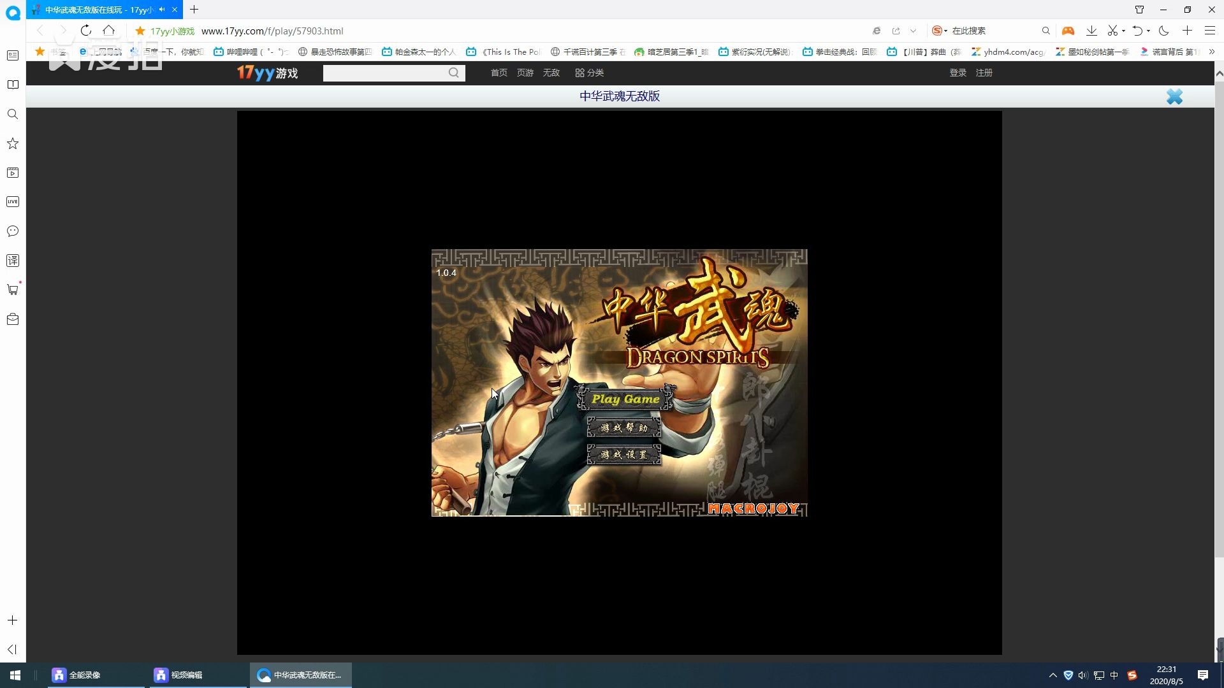
Task: Open the 分类 categories menu
Action: 590,73
